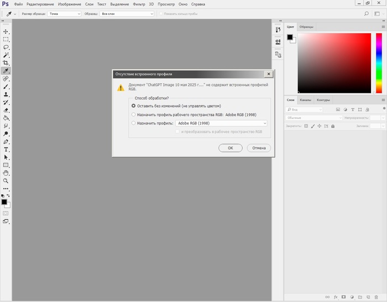The height and width of the screenshot is (302, 387).
Task: Select the Lasso tool
Action: click(6, 48)
